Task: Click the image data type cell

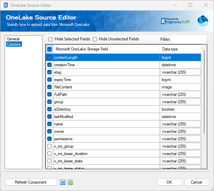Action: 181,87
